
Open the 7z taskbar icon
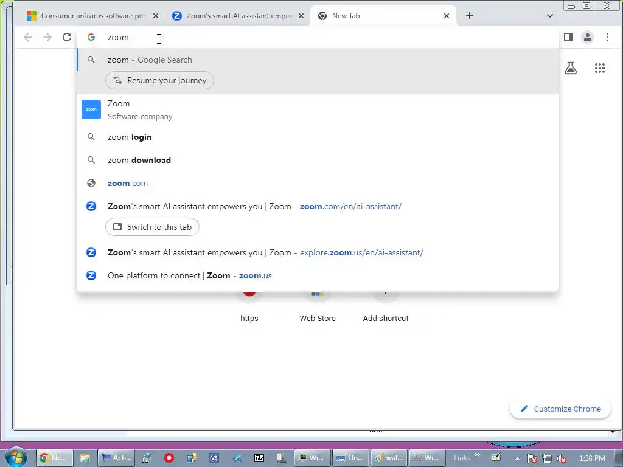[259, 458]
